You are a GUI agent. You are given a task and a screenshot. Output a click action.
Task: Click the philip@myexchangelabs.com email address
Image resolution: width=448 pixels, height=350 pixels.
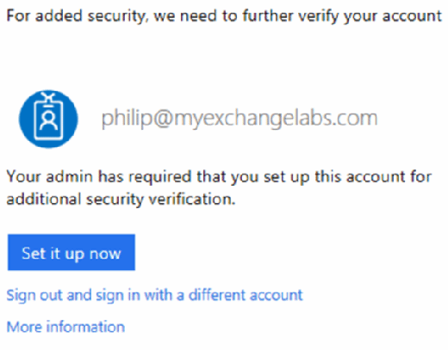tap(240, 119)
